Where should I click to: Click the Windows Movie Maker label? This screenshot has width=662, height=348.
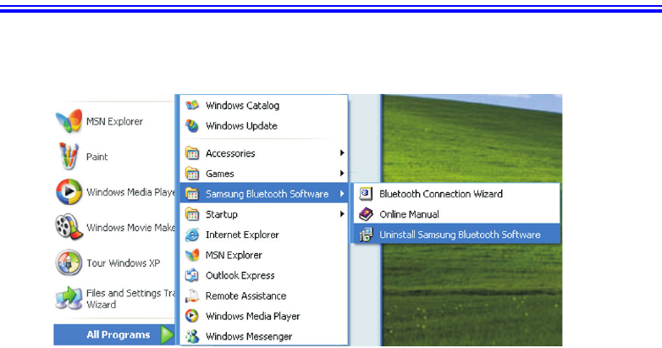[130, 228]
